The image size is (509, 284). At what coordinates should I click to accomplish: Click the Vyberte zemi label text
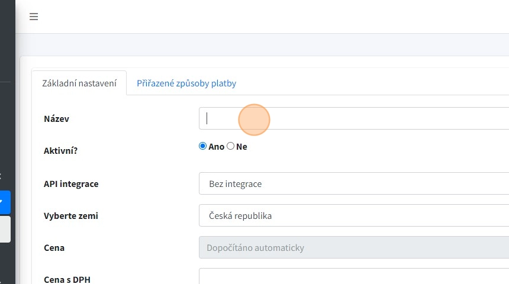point(71,216)
